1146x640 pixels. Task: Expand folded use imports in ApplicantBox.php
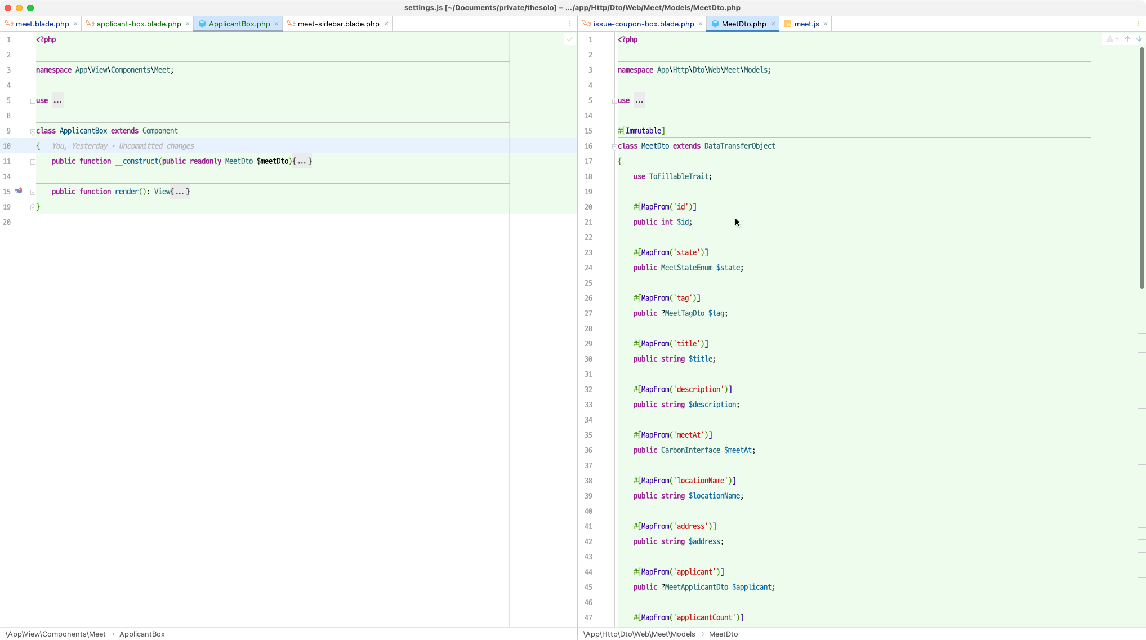click(x=57, y=101)
